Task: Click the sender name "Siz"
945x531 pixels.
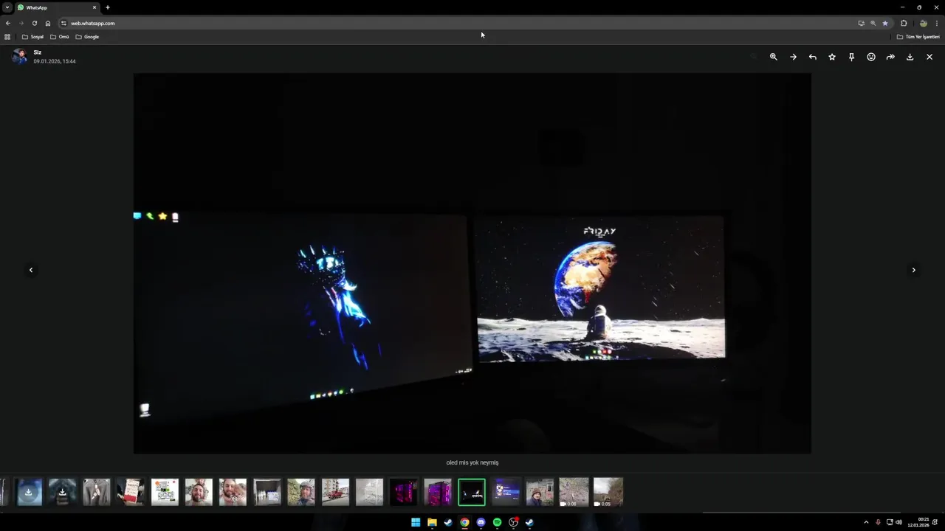Action: 38,52
